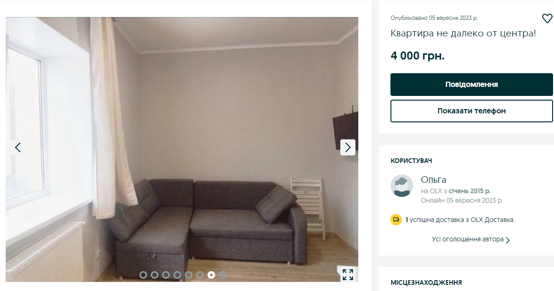Select the fourth gallery dot indicator
This screenshot has height=291, width=554.
click(177, 275)
